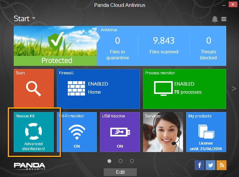The height and width of the screenshot is (177, 239).
Task: Go to next page with right arrow
Action: [x=234, y=89]
